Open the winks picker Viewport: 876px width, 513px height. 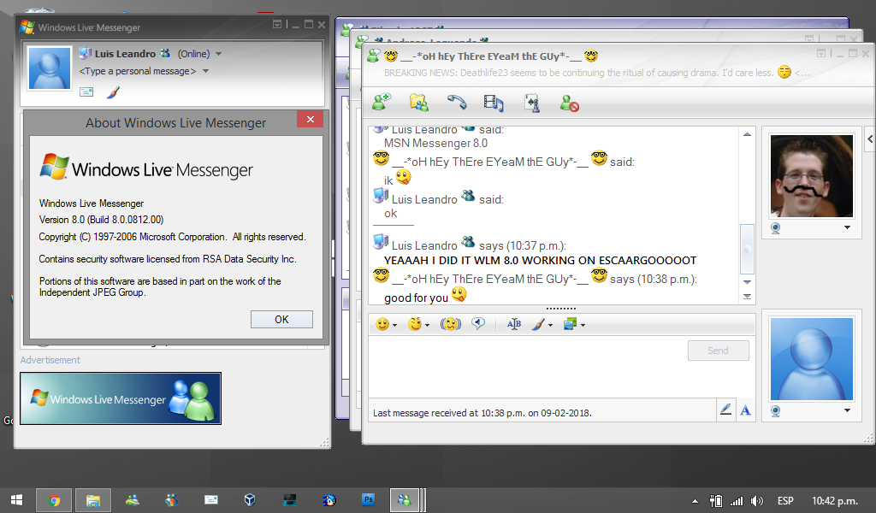pyautogui.click(x=415, y=324)
